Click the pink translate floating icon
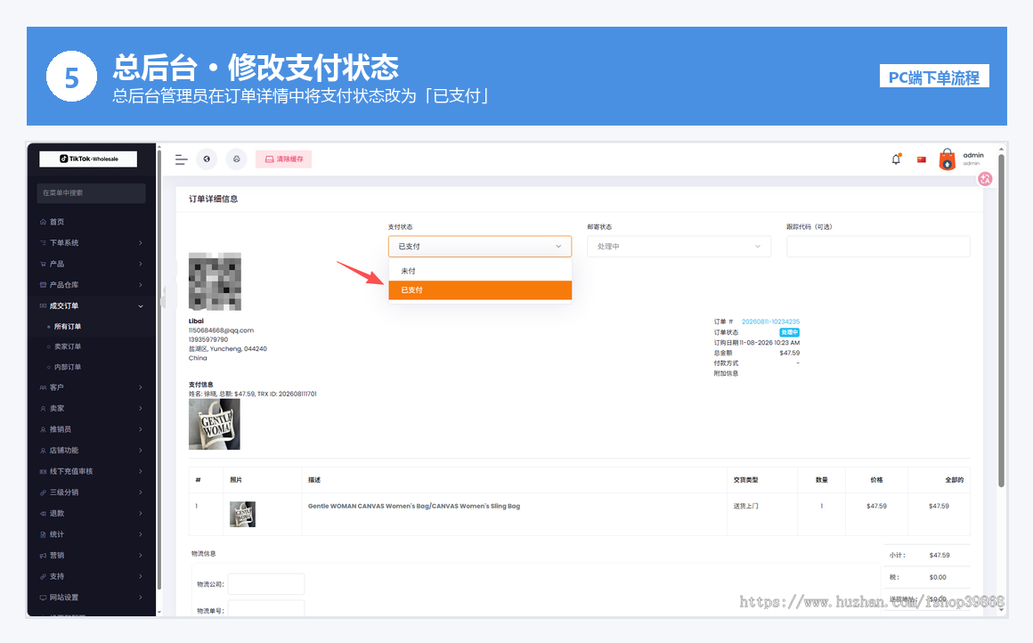The width and height of the screenshot is (1033, 643). click(x=985, y=178)
